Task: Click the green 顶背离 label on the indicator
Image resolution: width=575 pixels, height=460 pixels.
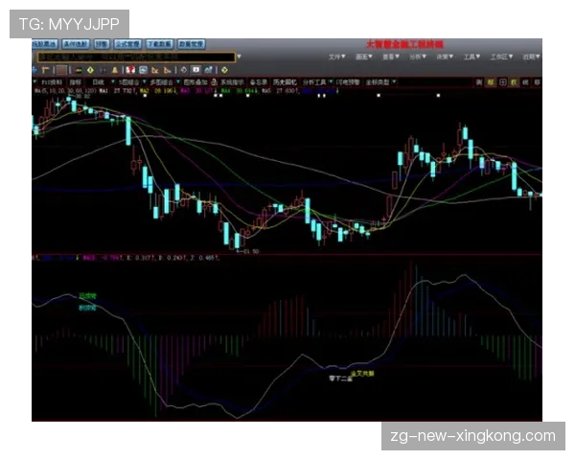Action: (87, 296)
